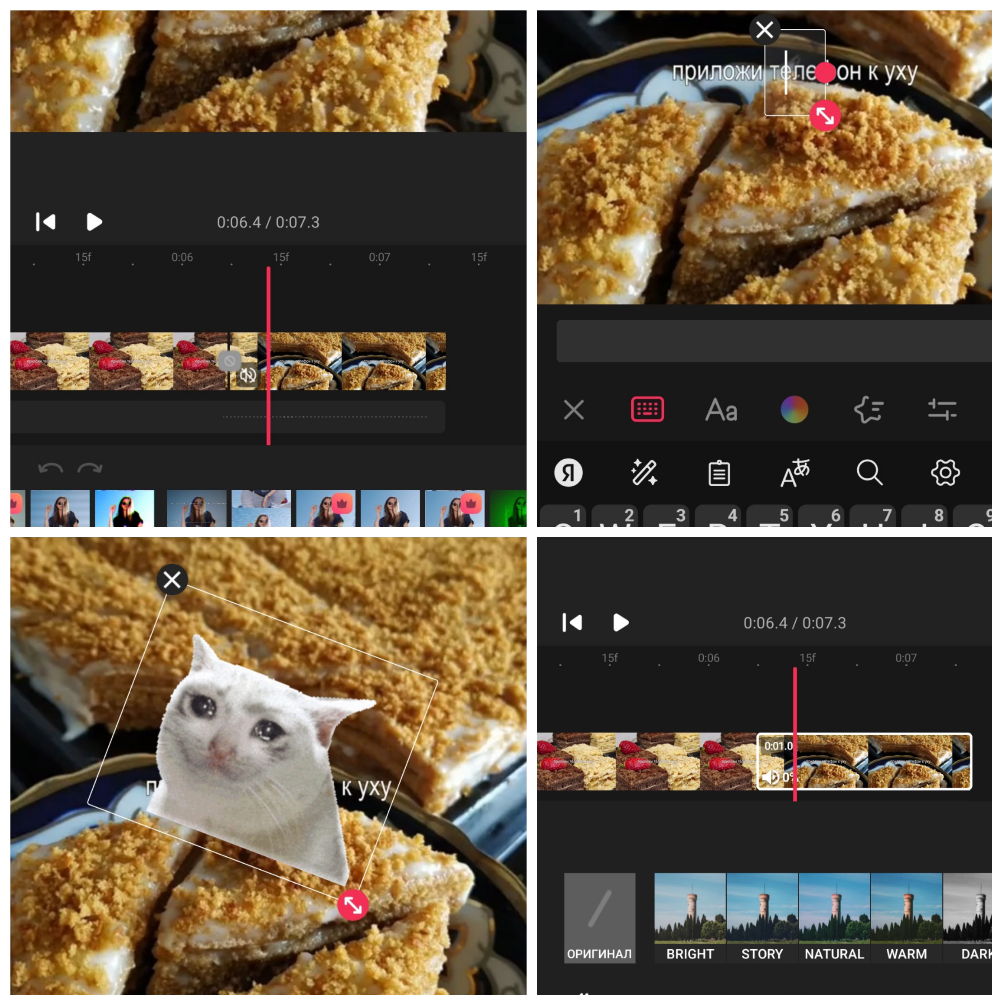Pick the glitch effect thumbnail with cyan background

click(124, 508)
